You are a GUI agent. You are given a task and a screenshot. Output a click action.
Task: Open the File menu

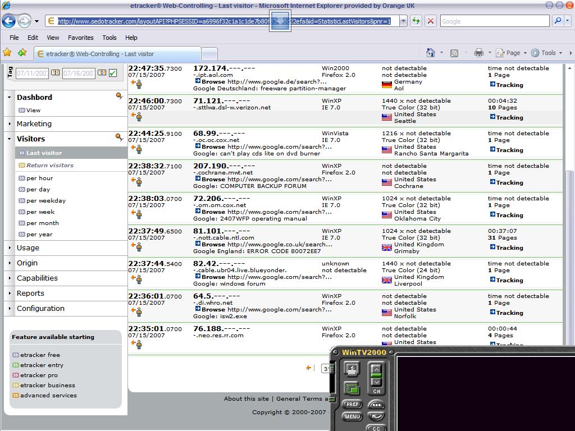14,38
